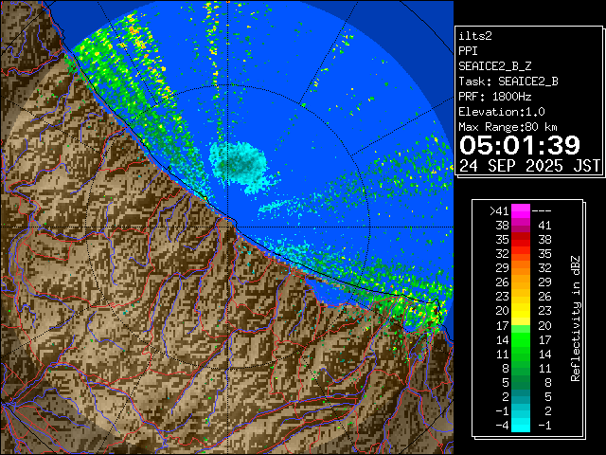This screenshot has height=455, width=606.
Task: Click the PRF: 1800Hz text
Action: click(494, 96)
